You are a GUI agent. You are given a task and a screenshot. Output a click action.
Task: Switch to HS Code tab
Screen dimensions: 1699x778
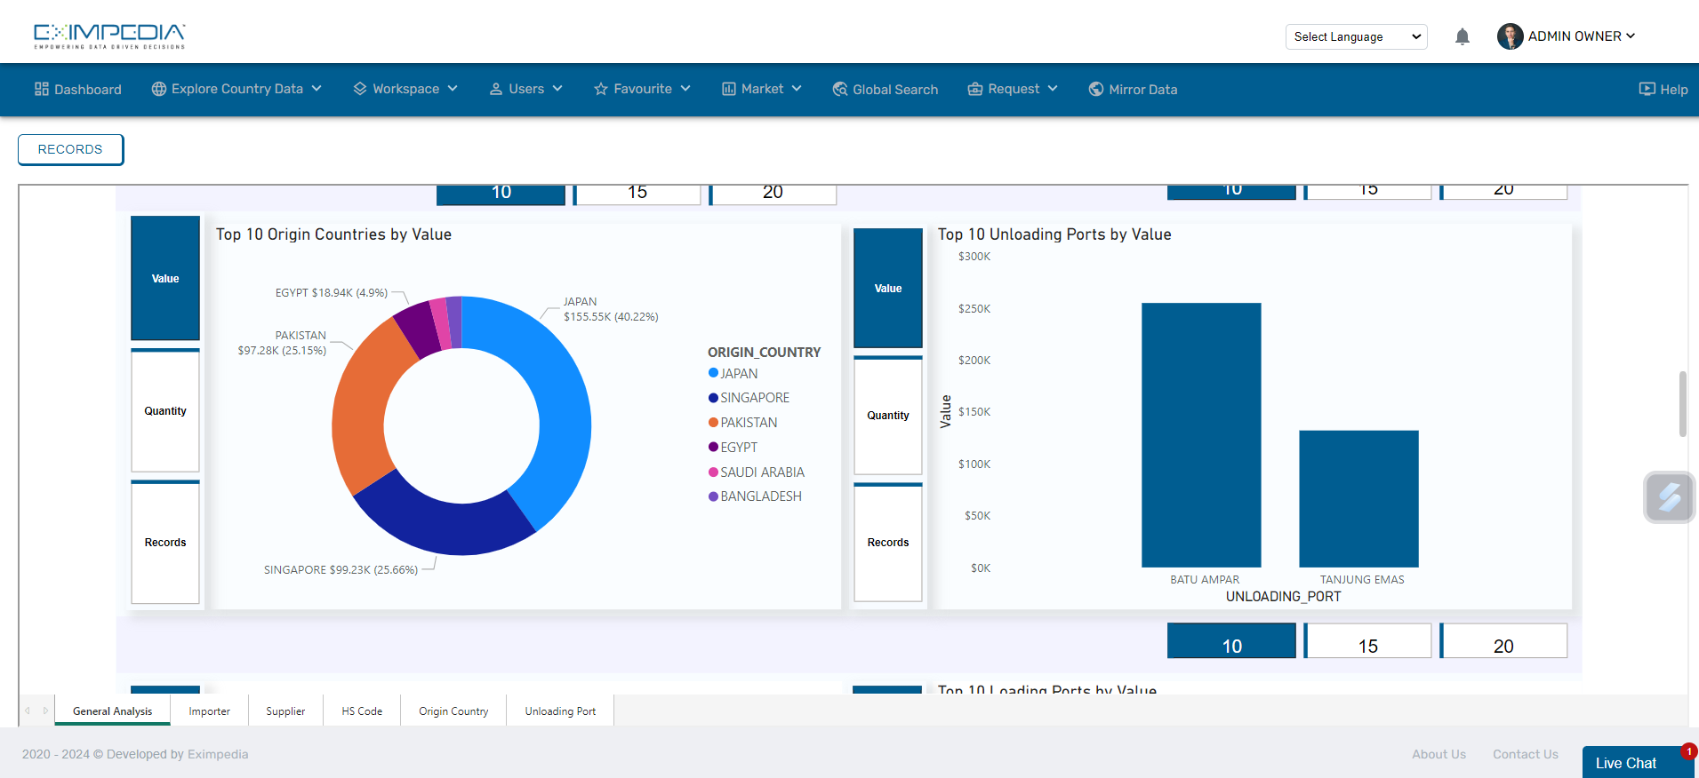click(362, 711)
